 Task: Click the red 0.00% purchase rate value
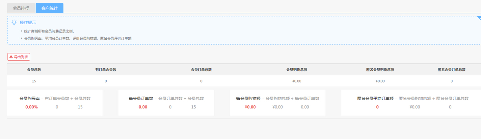tap(32, 107)
